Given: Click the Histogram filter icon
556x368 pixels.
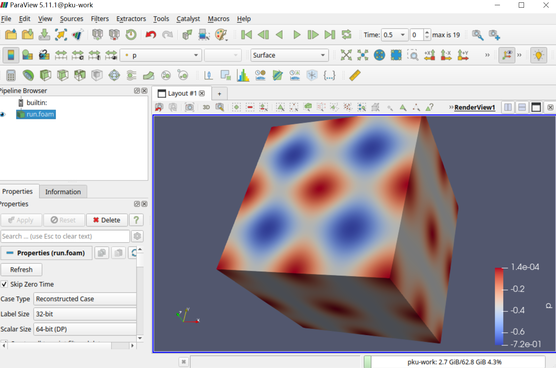Looking at the screenshot, I should tap(243, 75).
